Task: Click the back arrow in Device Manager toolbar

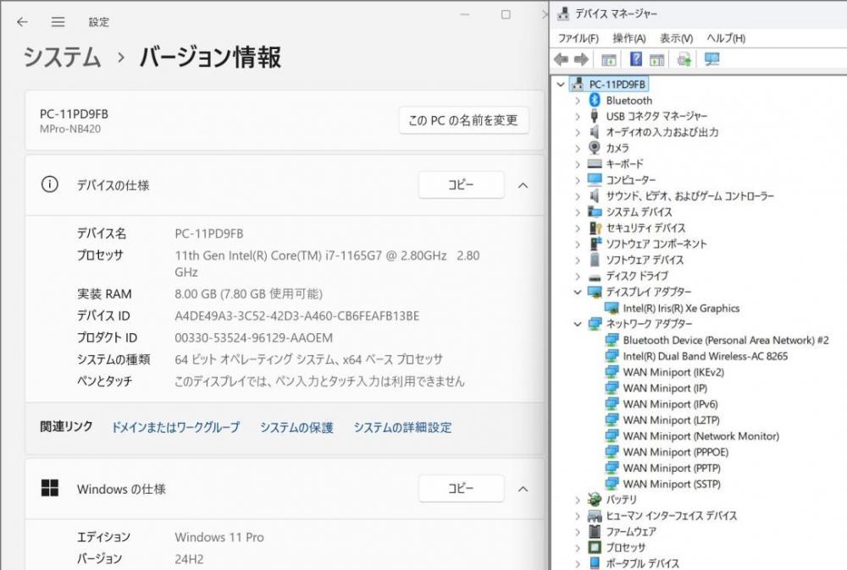Action: tap(562, 59)
